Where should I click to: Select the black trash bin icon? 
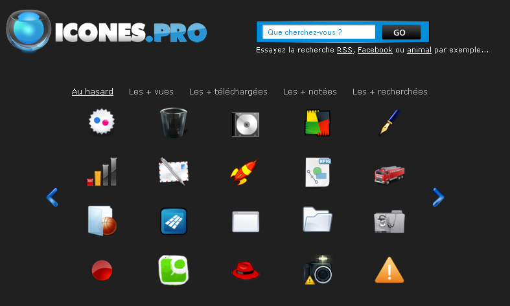tap(174, 123)
